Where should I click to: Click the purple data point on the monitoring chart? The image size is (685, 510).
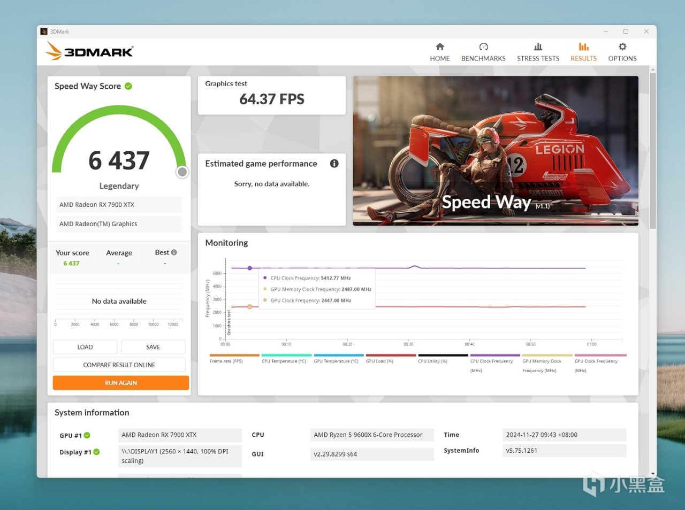point(250,268)
